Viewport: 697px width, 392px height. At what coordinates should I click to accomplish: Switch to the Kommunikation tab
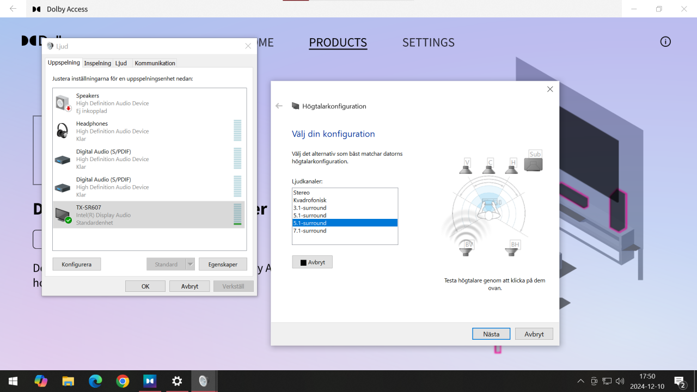[155, 63]
